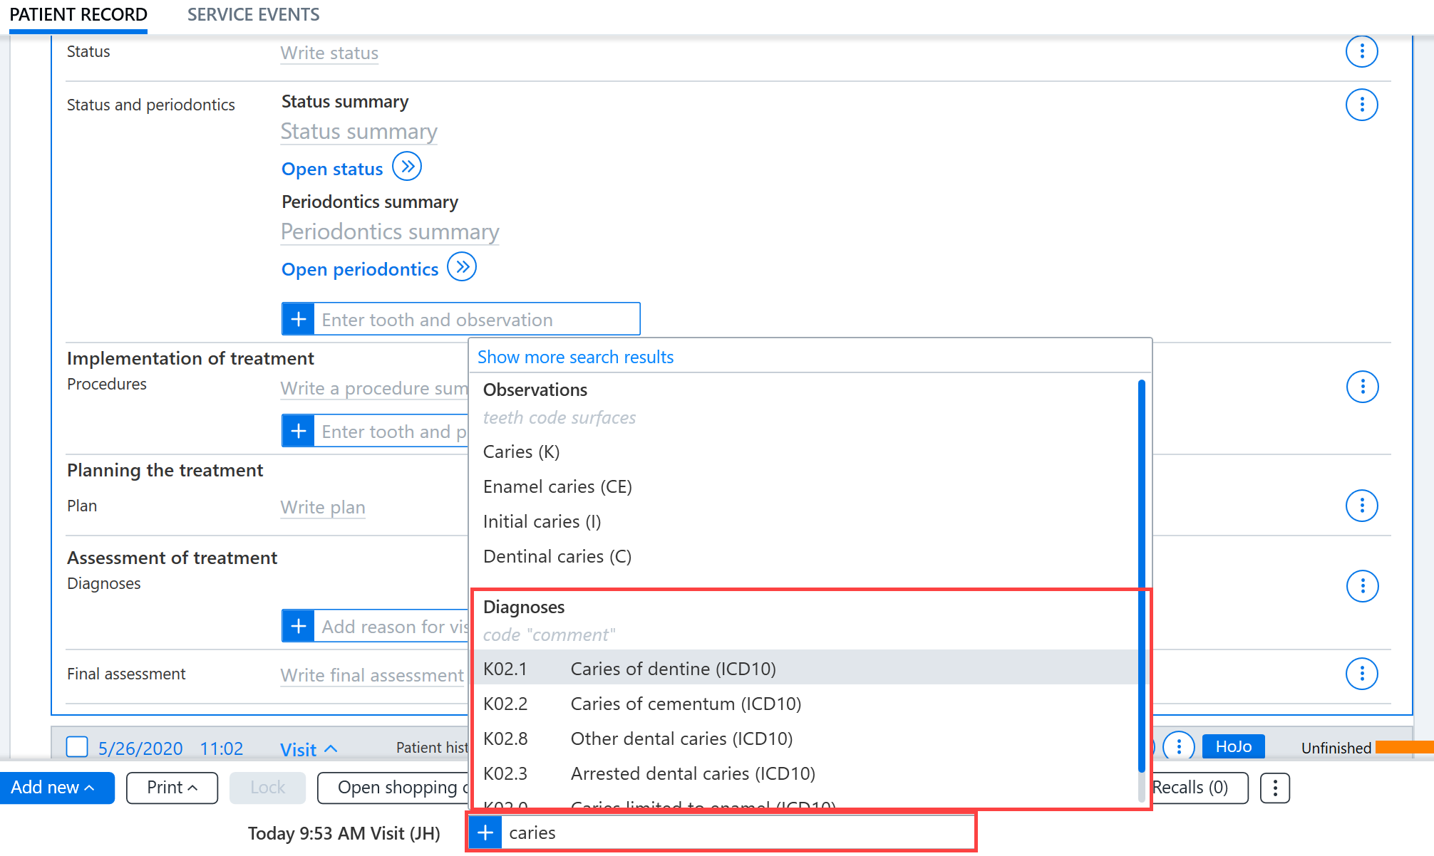Collapse the Visit expander on 5/26/2020
1434x856 pixels.
click(308, 749)
